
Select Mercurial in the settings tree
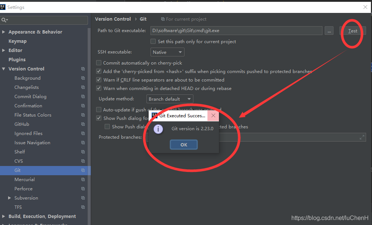pos(24,180)
